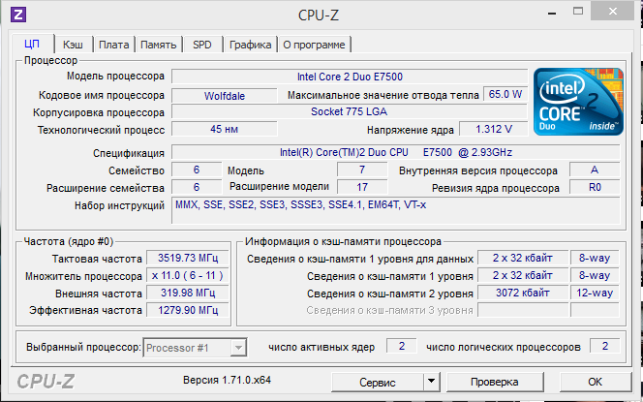Click the 3519.73 МГц clock speed value

coord(188,258)
